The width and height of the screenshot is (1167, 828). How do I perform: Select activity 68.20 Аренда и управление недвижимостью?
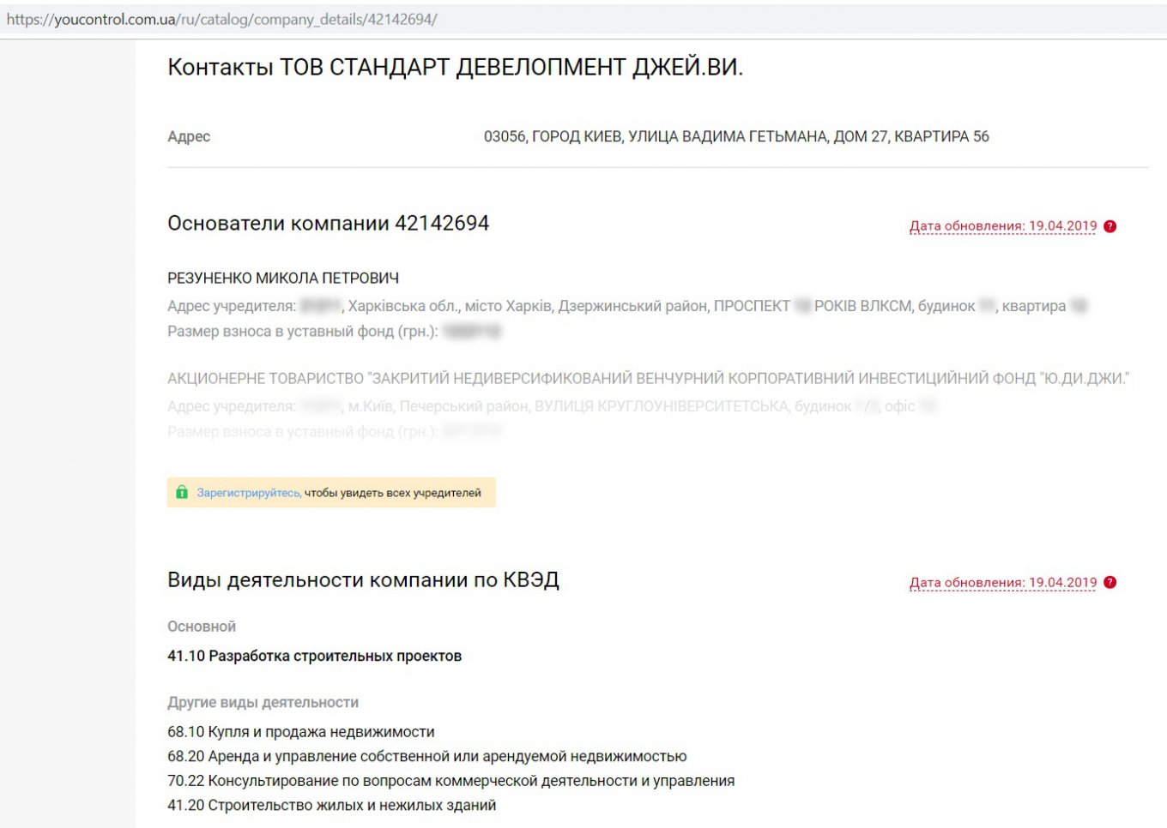pos(426,756)
